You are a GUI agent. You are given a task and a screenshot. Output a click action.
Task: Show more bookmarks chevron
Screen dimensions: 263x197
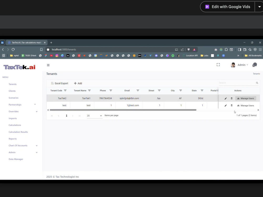pyautogui.click(x=238, y=55)
